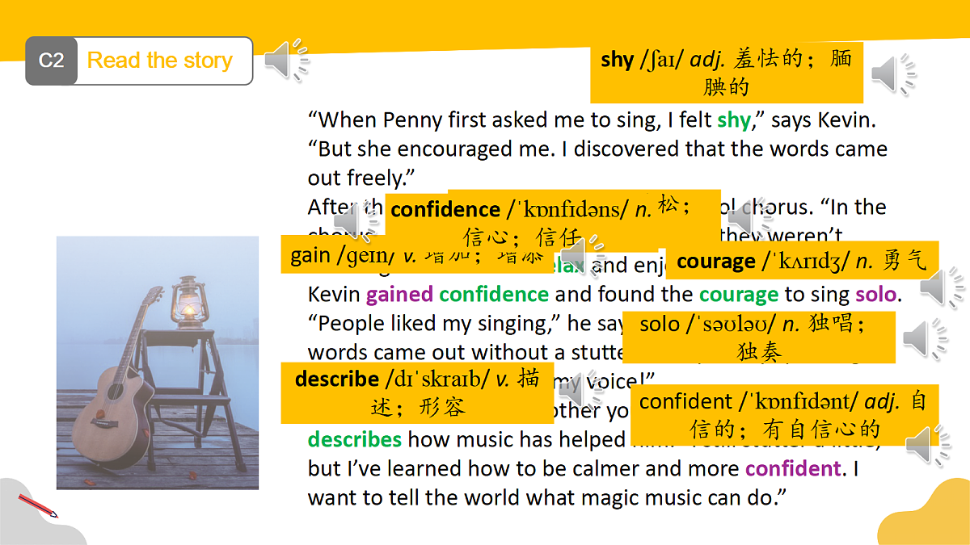Play the speaker icon below confident definition
This screenshot has height=545, width=970.
point(928,446)
